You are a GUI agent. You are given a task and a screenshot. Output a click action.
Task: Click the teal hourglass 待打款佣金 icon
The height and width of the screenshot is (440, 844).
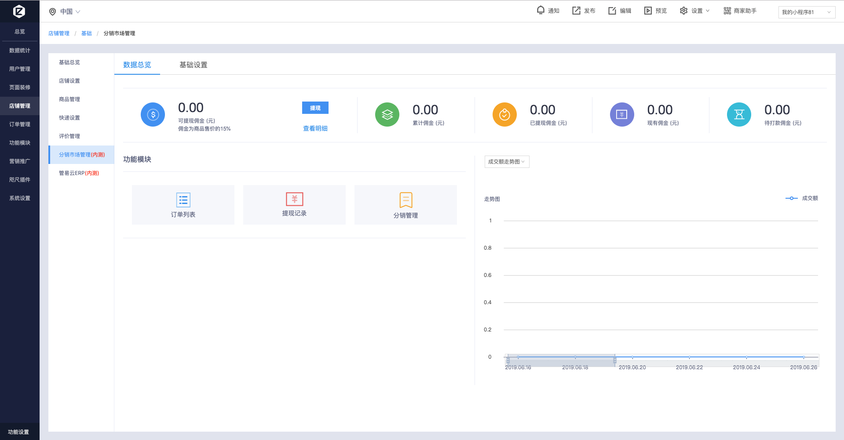739,115
